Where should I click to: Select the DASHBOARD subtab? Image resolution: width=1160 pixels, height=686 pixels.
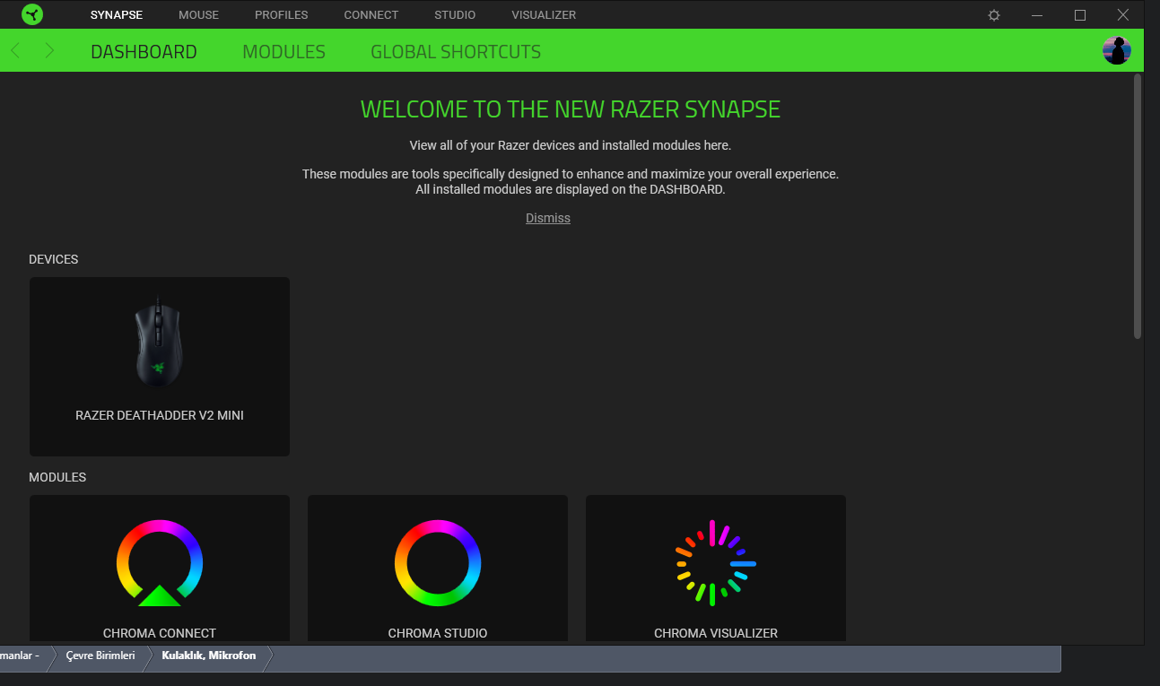click(144, 52)
